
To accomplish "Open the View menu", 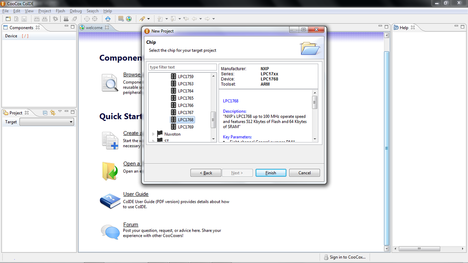I will tap(29, 11).
